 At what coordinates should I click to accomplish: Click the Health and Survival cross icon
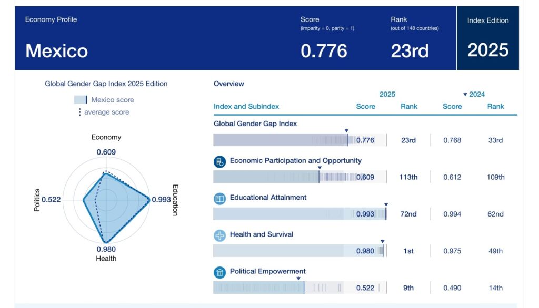point(219,235)
